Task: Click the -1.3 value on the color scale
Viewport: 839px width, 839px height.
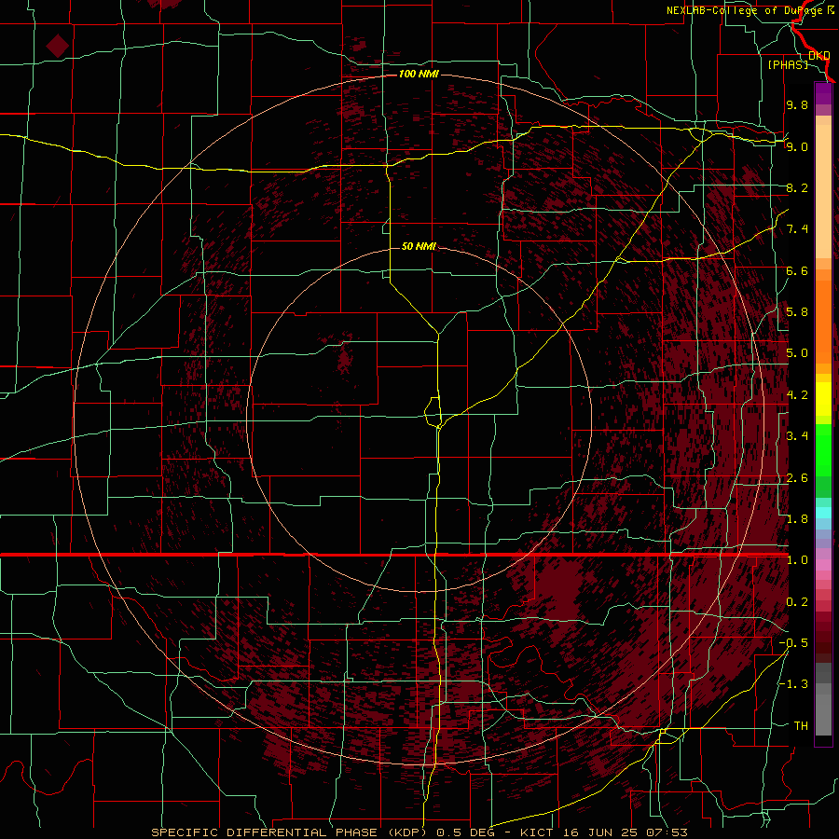Action: pyautogui.click(x=793, y=684)
